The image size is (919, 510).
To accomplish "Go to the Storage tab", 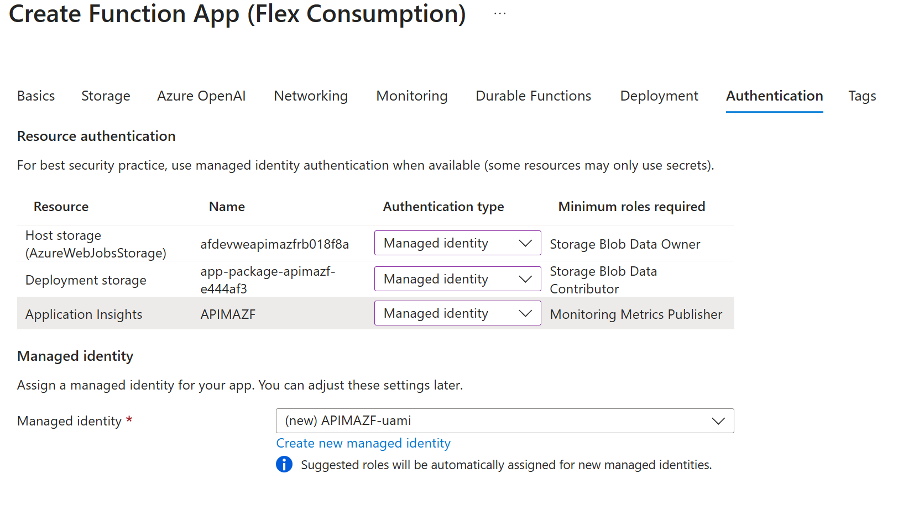I will pyautogui.click(x=106, y=96).
